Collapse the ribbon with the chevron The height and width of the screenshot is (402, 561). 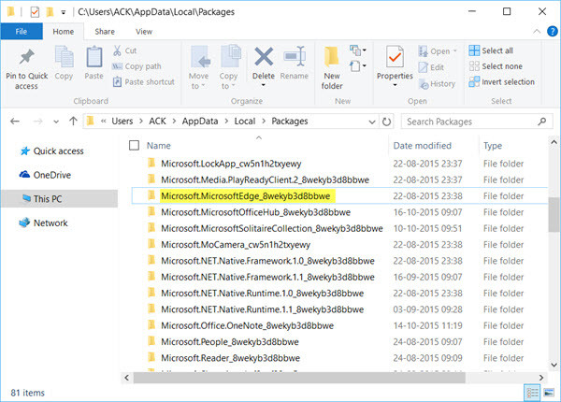coord(537,32)
